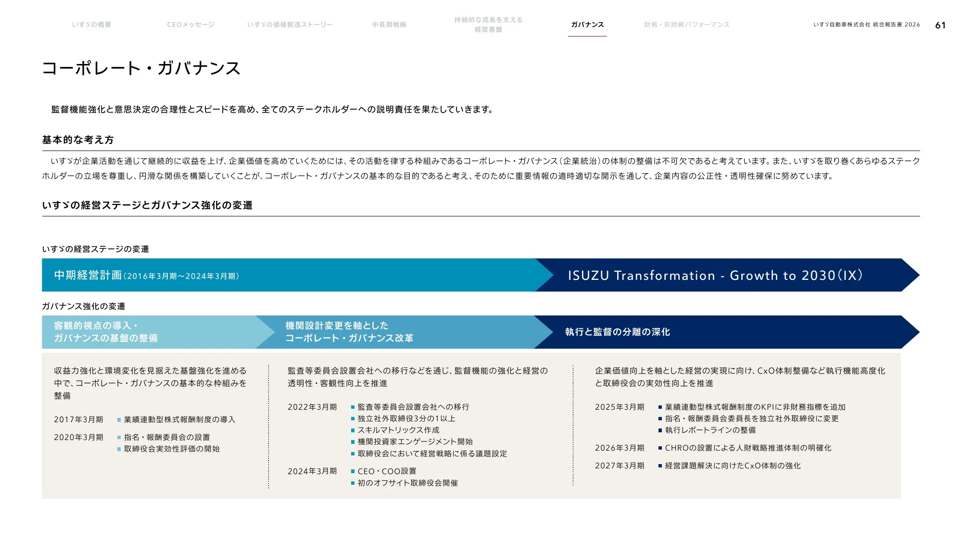
Task: Go to the CEOメッセージ tab
Action: click(191, 25)
